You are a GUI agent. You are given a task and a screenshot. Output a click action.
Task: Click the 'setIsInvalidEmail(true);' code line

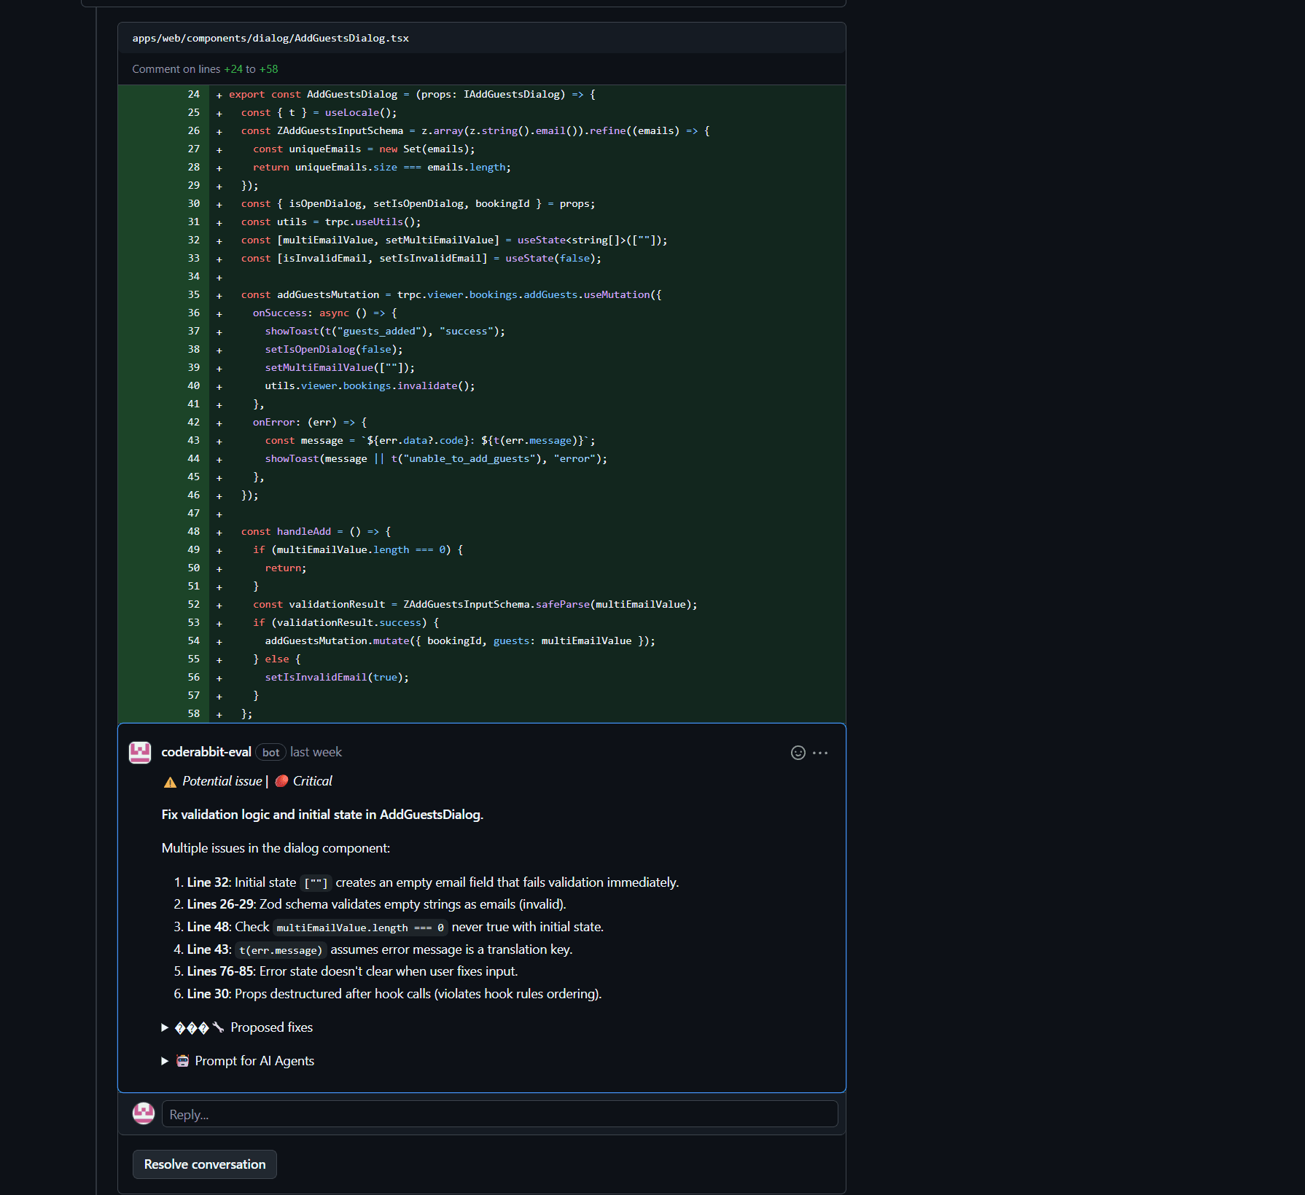pos(337,677)
